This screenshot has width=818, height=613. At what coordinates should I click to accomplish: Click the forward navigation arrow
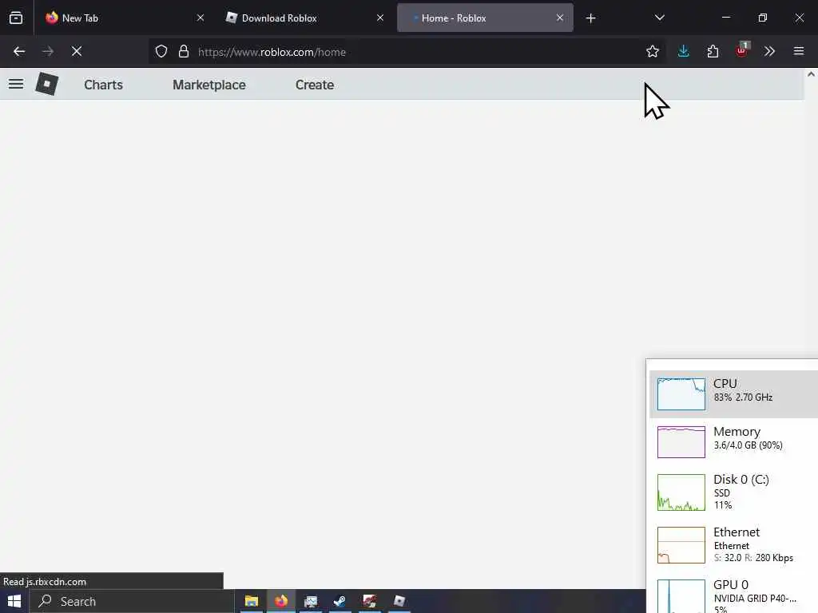click(x=47, y=51)
